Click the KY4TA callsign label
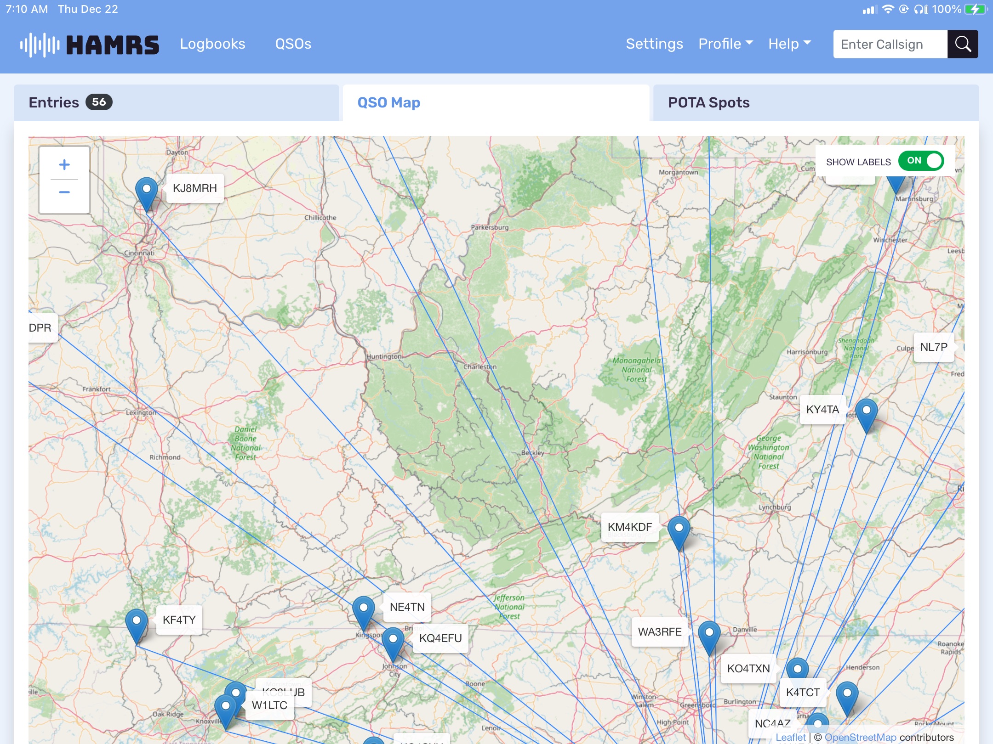The height and width of the screenshot is (744, 993). coord(823,410)
